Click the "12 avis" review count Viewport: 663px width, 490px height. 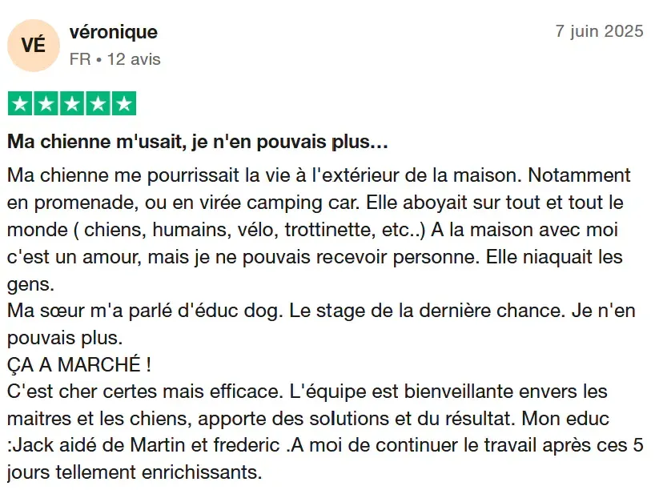134,59
